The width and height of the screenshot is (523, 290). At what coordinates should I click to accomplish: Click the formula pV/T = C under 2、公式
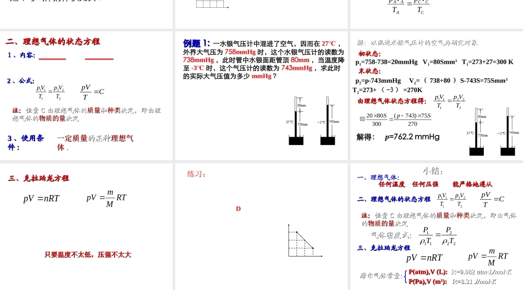(x=93, y=92)
